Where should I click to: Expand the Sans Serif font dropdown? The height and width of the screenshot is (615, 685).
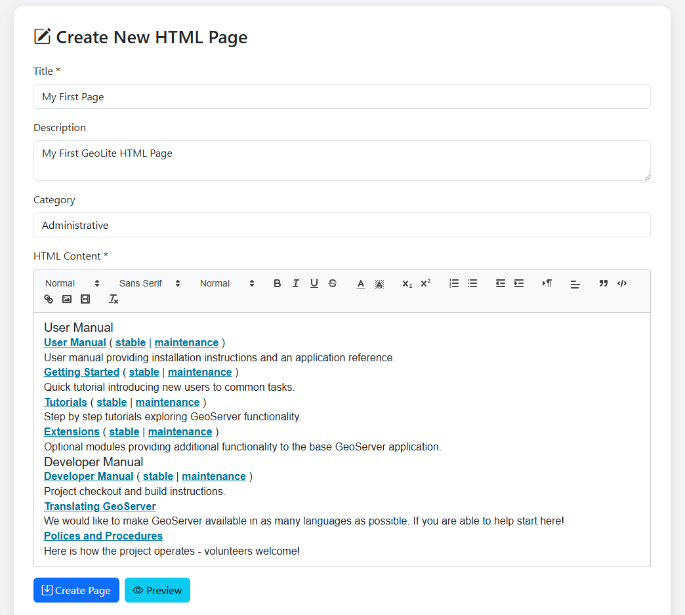coord(150,283)
